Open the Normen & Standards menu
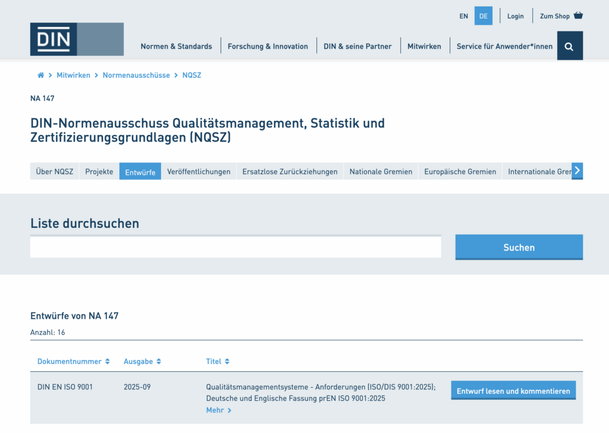The width and height of the screenshot is (609, 433). 176,46
